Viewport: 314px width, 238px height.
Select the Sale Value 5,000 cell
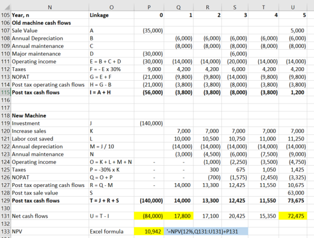point(293,31)
